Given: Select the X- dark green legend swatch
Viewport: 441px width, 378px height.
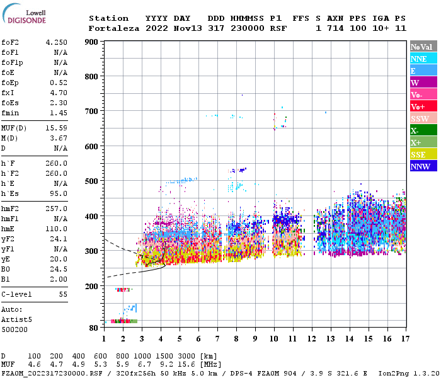Looking at the screenshot, I should point(423,130).
